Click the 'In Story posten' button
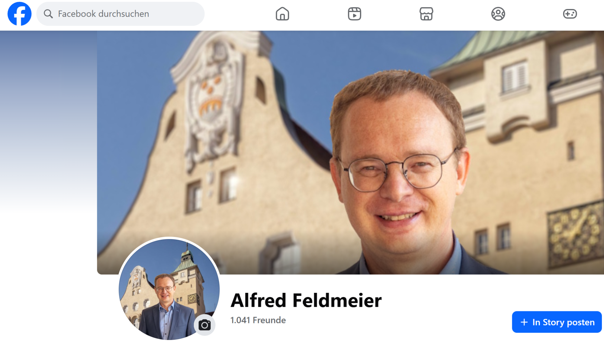 [557, 322]
